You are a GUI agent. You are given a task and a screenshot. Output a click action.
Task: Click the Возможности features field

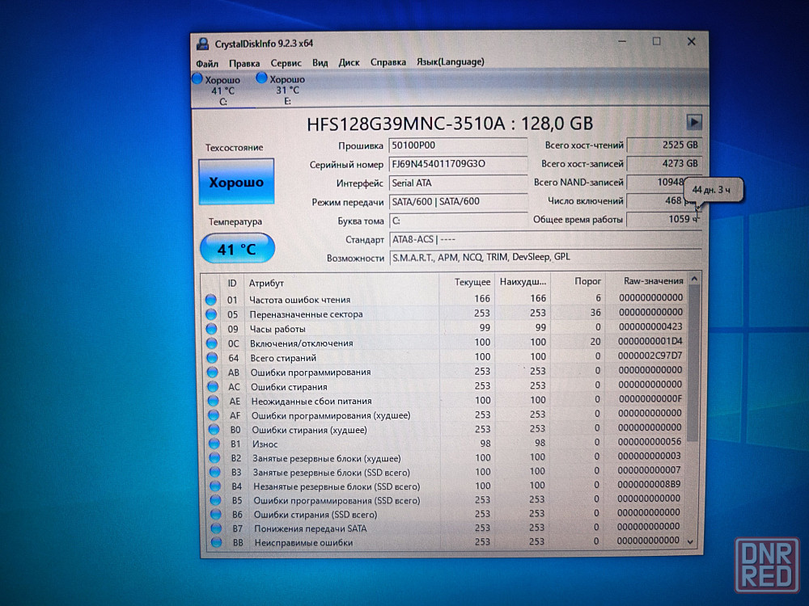tap(545, 257)
